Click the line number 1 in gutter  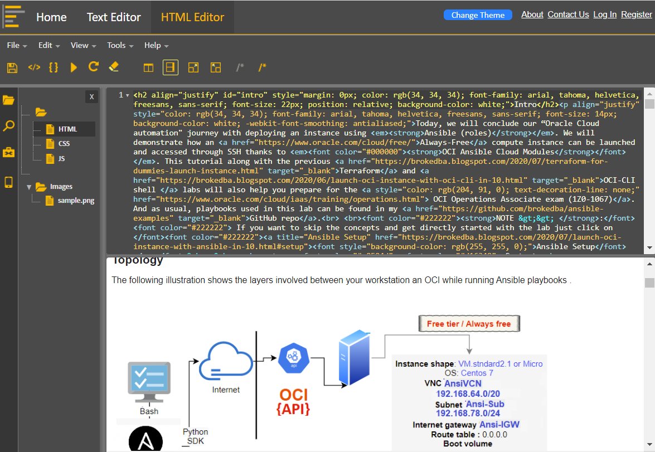[x=121, y=95]
